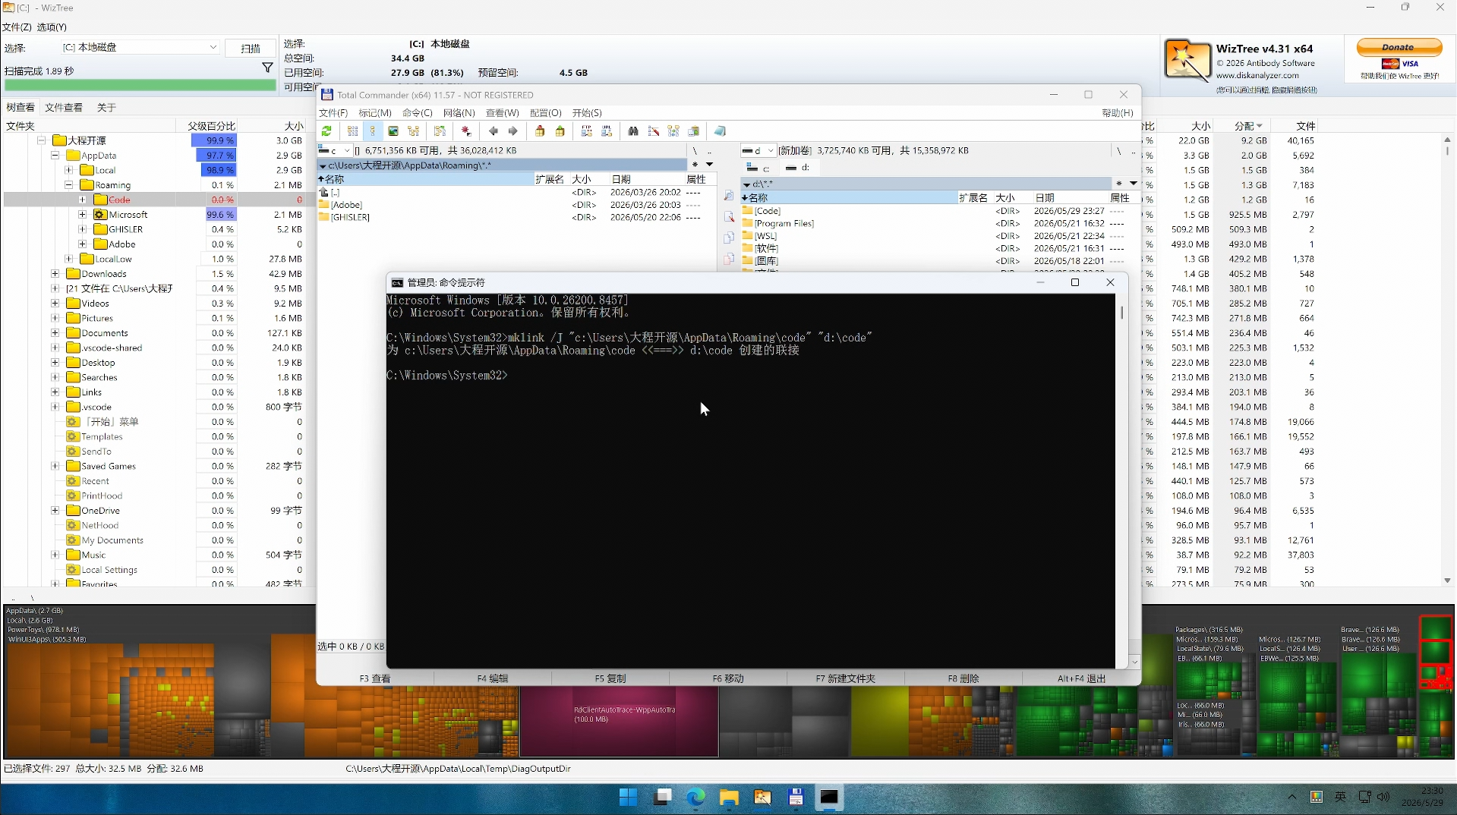This screenshot has height=815, width=1457.
Task: Click the WizTree filter funnel icon
Action: pos(267,68)
